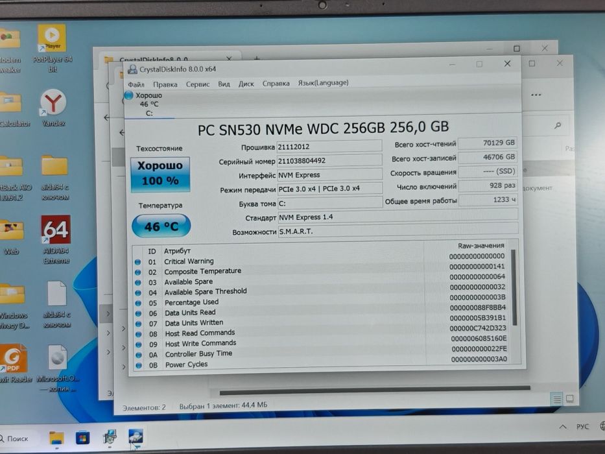The height and width of the screenshot is (454, 605).
Task: Click the Прошивка field 21112012
Action: click(329, 147)
